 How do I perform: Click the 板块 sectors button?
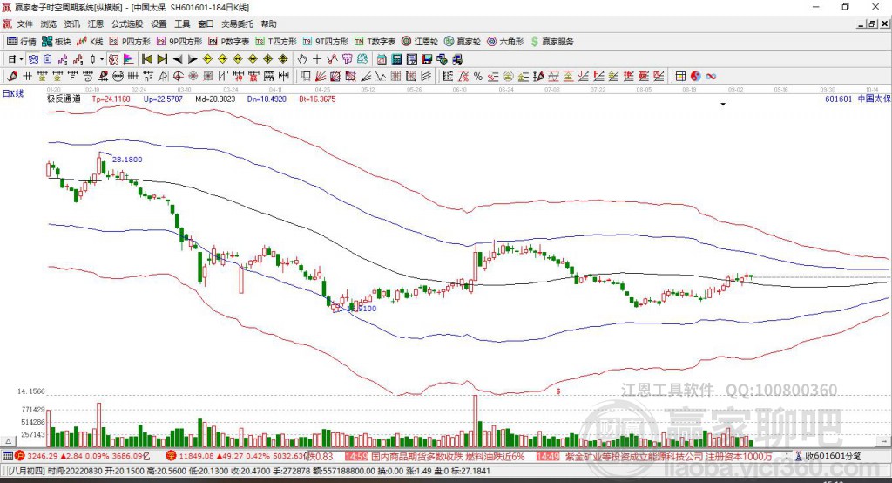57,42
